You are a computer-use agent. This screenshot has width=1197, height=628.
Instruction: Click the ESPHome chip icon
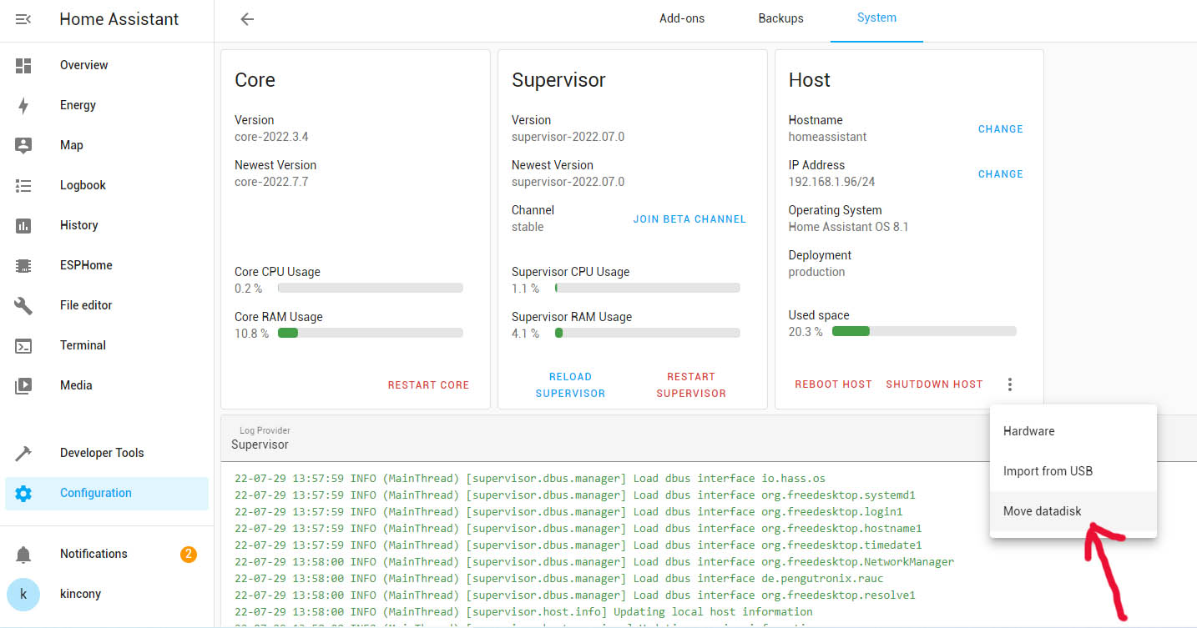[23, 265]
